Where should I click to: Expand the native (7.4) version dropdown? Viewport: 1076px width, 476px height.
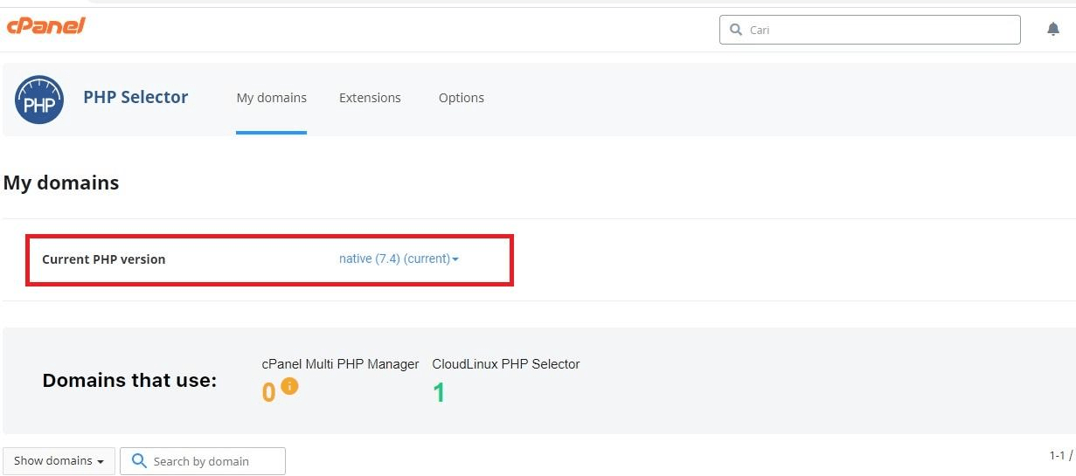click(x=399, y=259)
